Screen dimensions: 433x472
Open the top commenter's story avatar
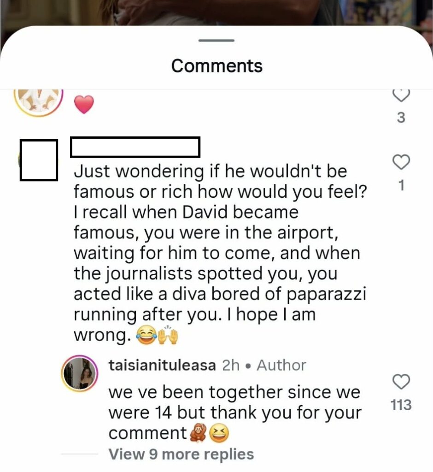click(38, 101)
